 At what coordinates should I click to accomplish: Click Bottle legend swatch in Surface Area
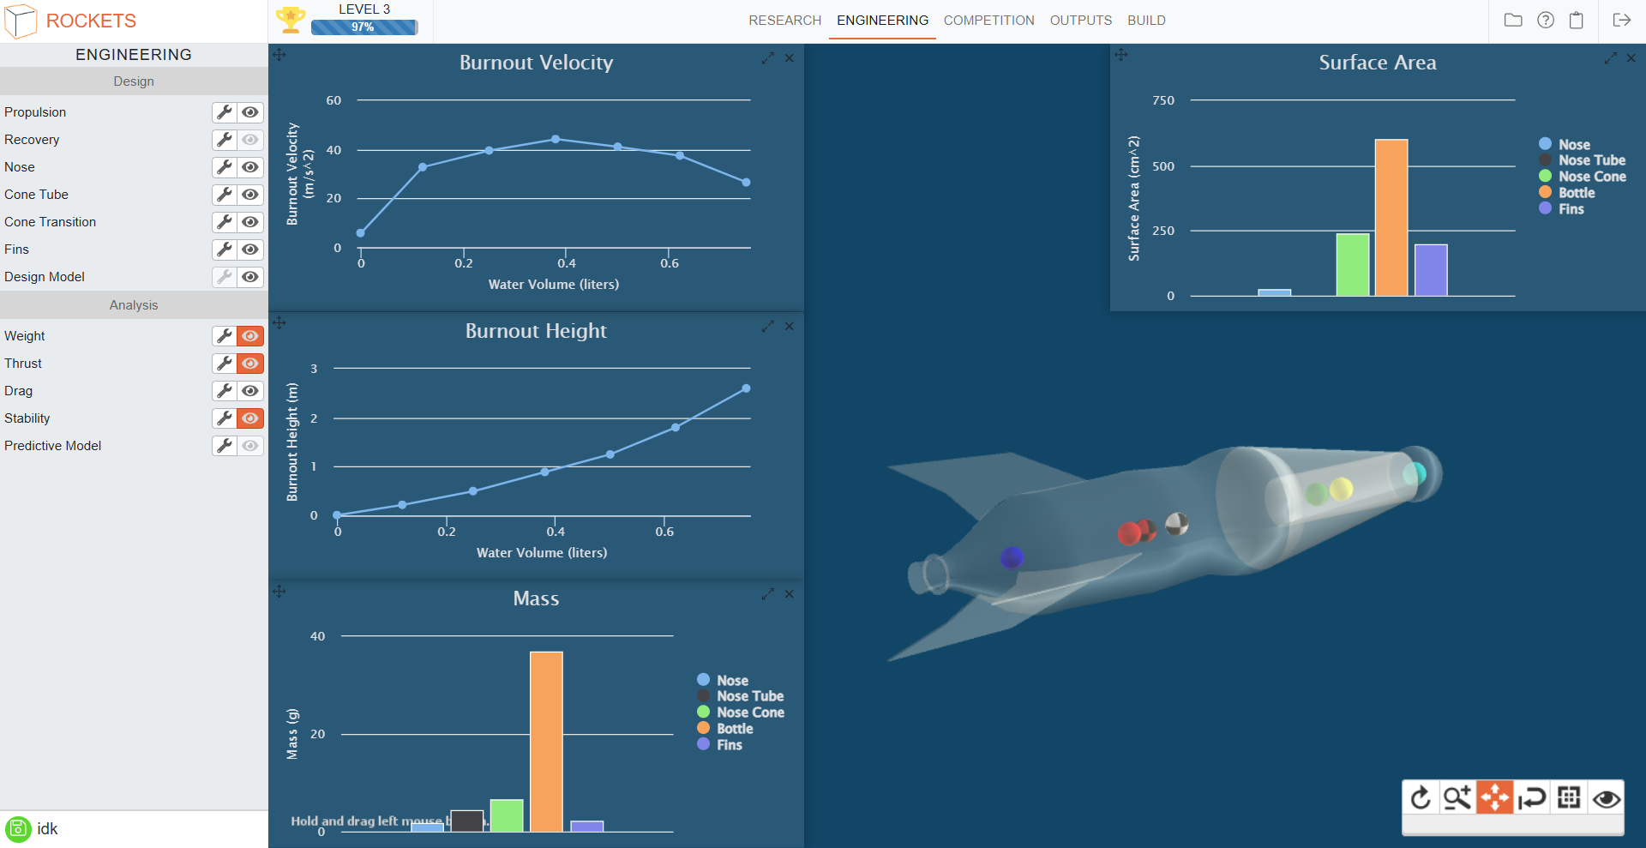(1545, 193)
